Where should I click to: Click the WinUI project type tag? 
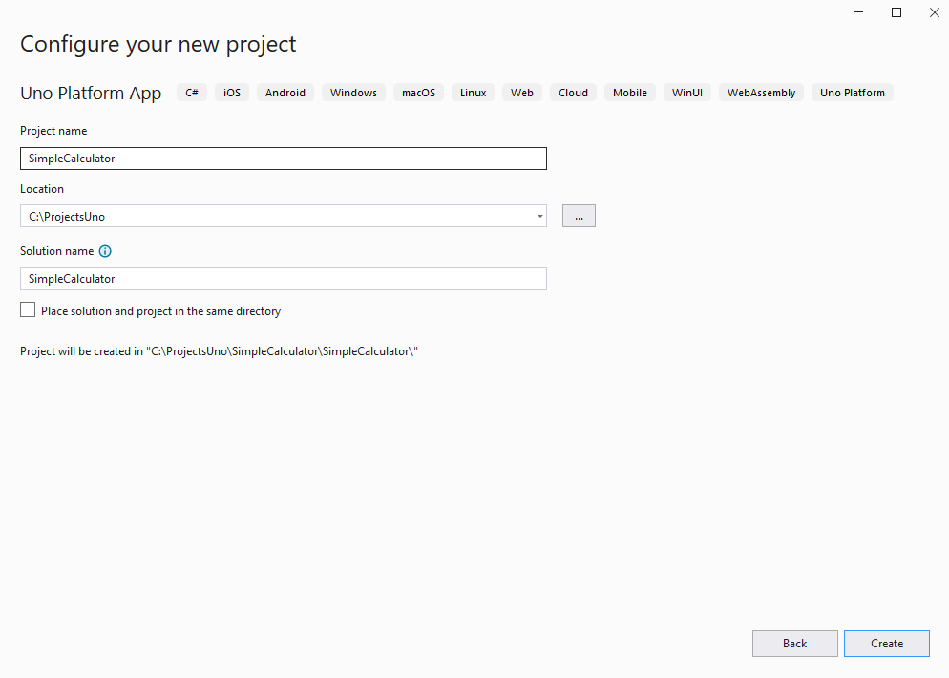coord(687,93)
